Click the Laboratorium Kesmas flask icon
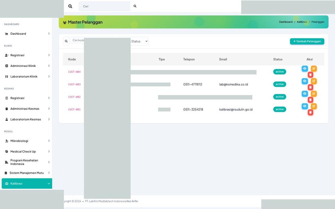Image resolution: width=335 pixels, height=209 pixels. coord(7,119)
